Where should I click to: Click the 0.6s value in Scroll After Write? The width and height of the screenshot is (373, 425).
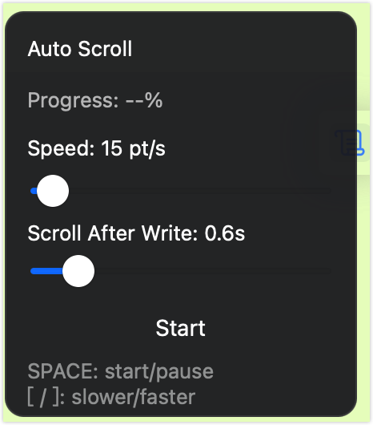(x=225, y=233)
